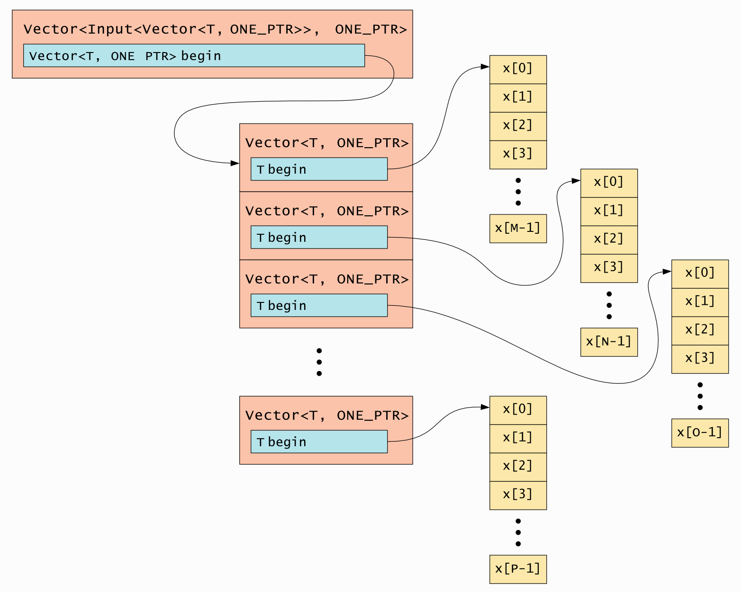
Task: Click the x[O-1] array cell
Action: (x=699, y=433)
